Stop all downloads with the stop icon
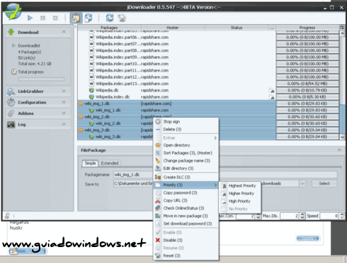 [x=56, y=18]
